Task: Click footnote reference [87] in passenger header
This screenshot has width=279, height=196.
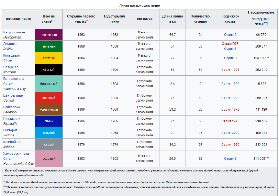Action: point(265,23)
